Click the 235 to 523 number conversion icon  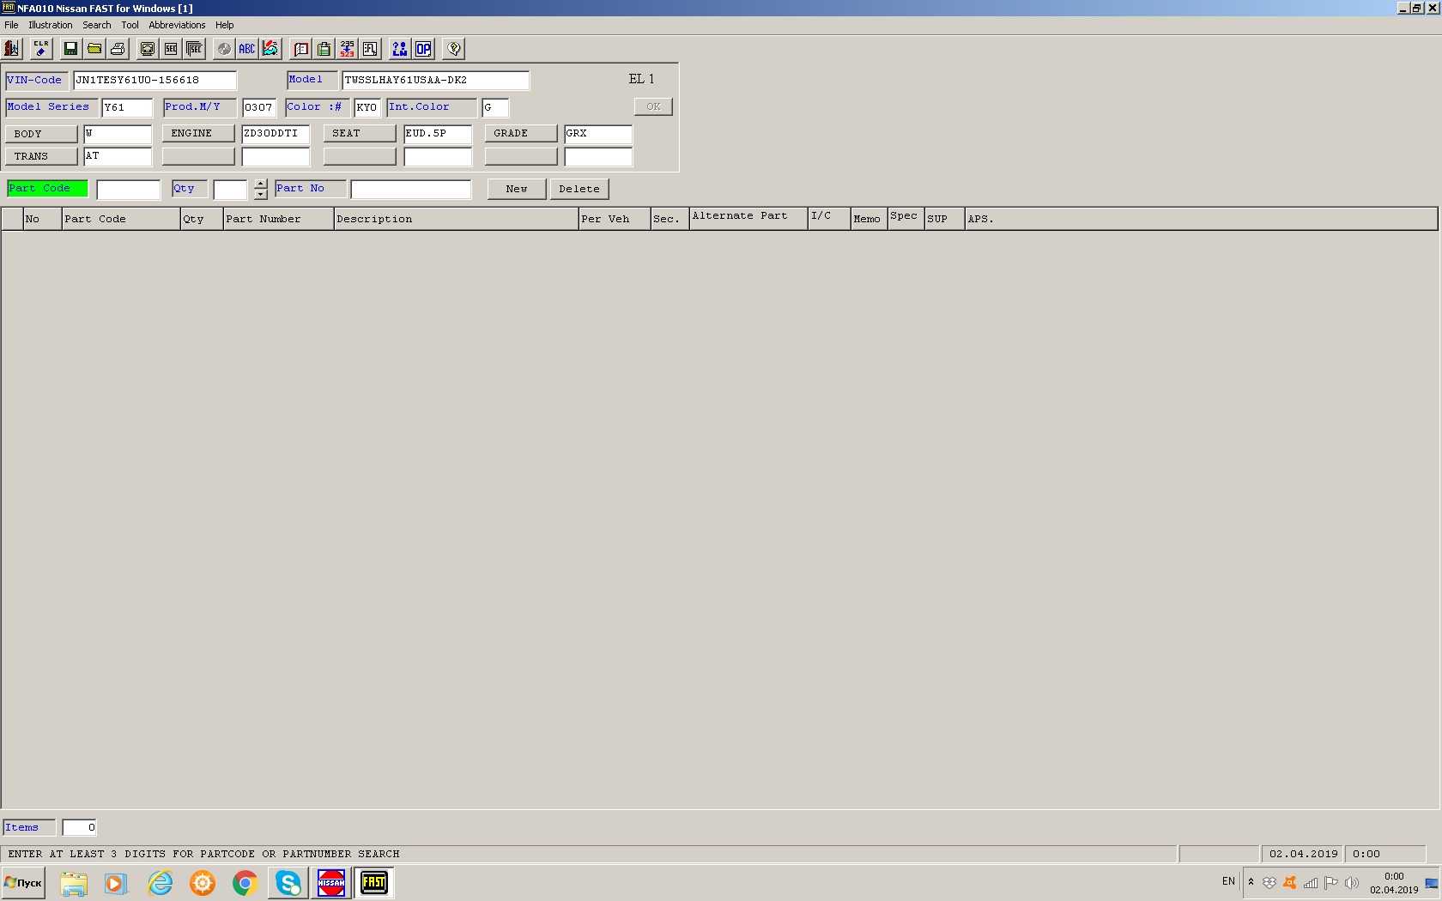(x=347, y=49)
